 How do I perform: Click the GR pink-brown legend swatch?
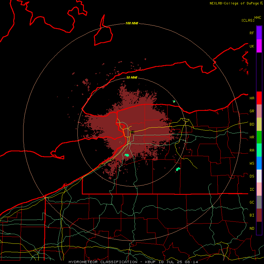[259, 111]
